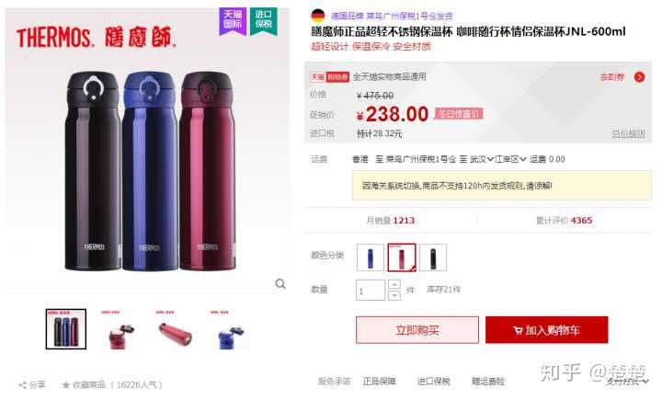Click the magnifier zoom icon on product image
This screenshot has width=662, height=400.
tap(280, 284)
